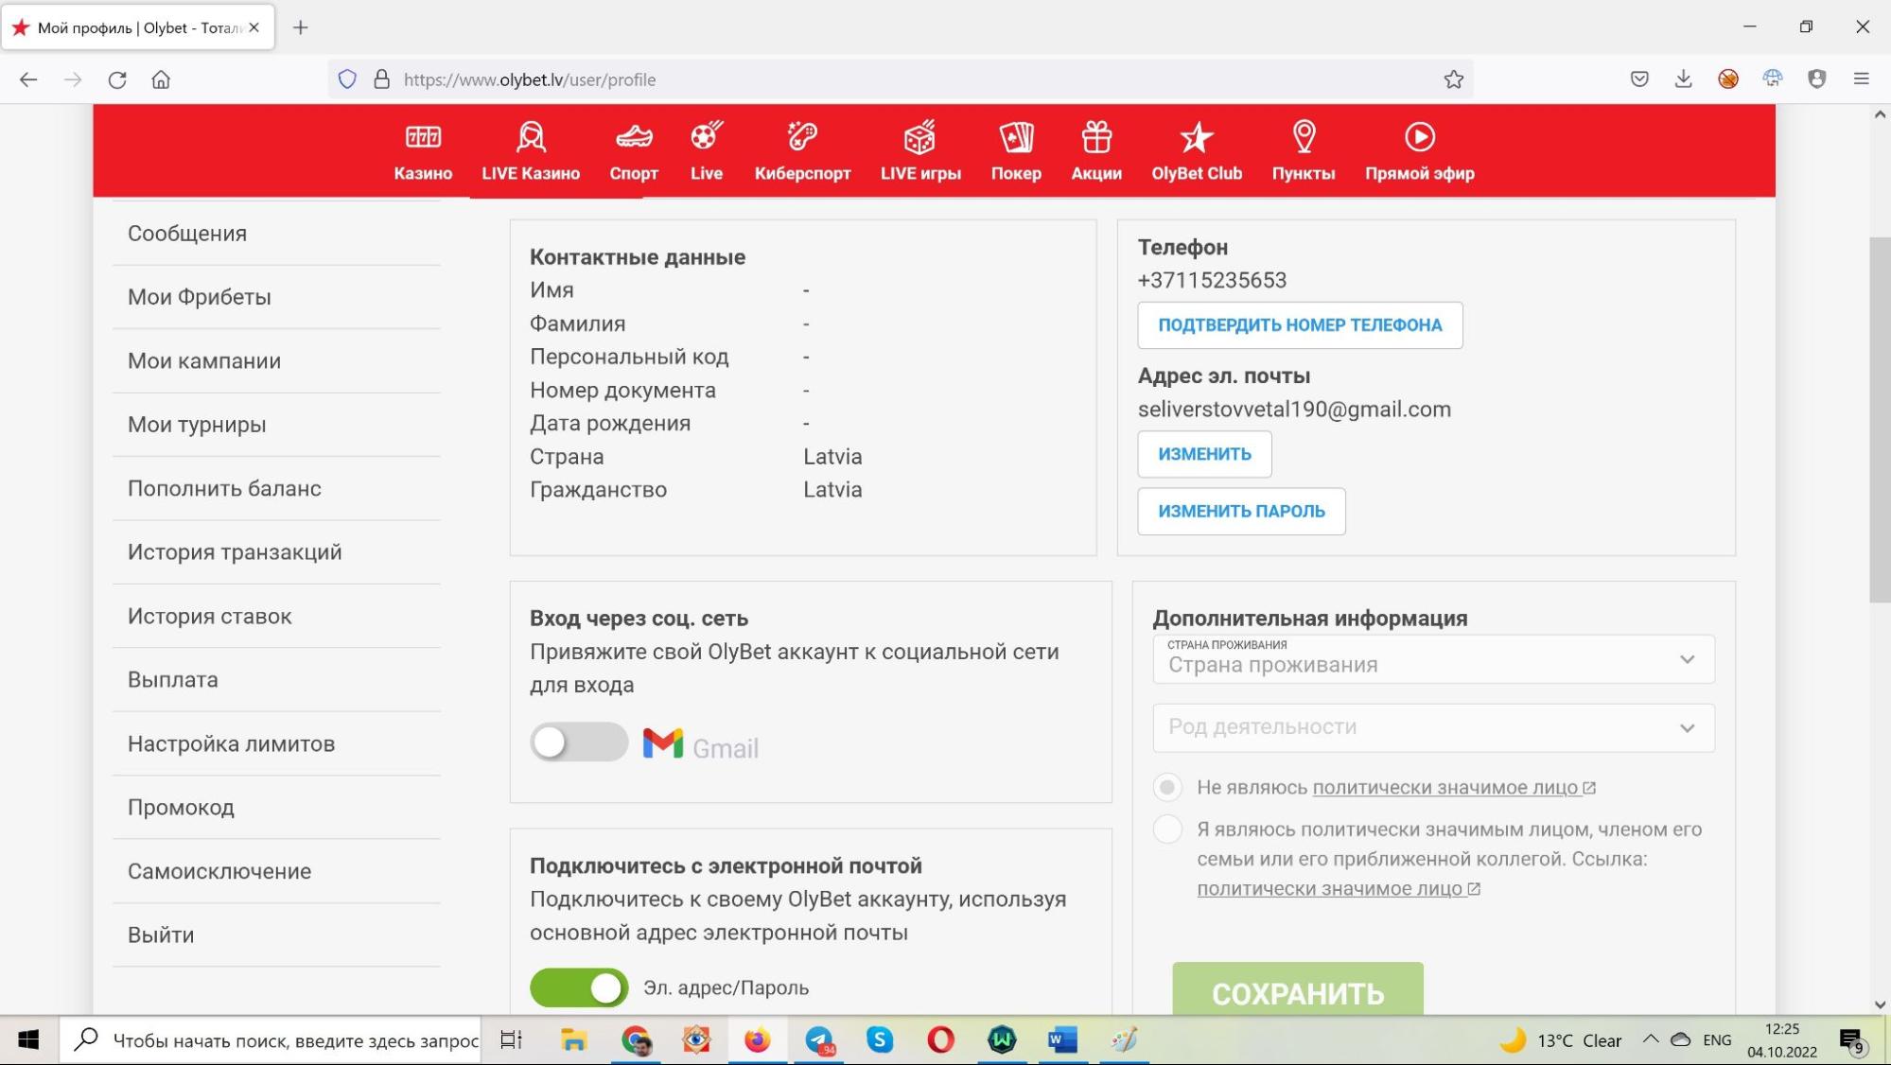Disable Эл. адрес/Пароль login switch
The image size is (1891, 1065).
579,987
